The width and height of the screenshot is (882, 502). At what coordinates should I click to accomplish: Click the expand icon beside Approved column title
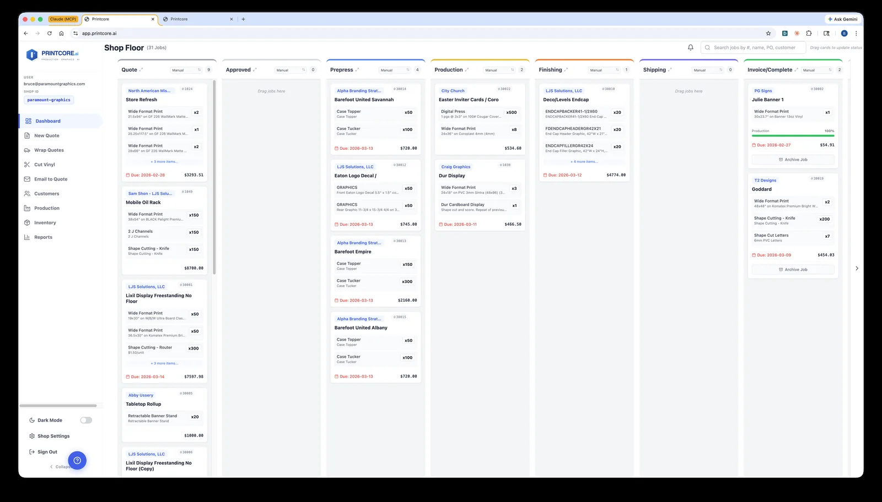coord(255,70)
